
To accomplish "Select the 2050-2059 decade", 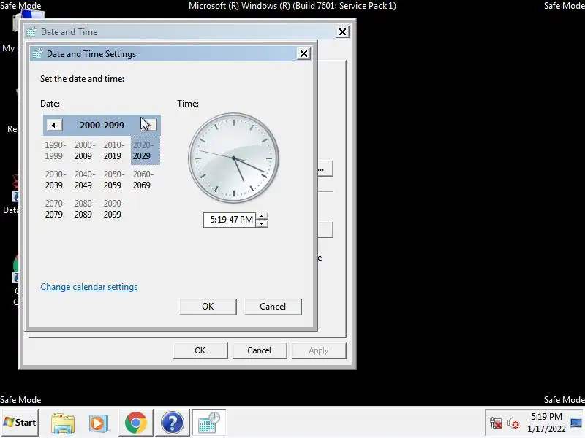I will coord(113,180).
